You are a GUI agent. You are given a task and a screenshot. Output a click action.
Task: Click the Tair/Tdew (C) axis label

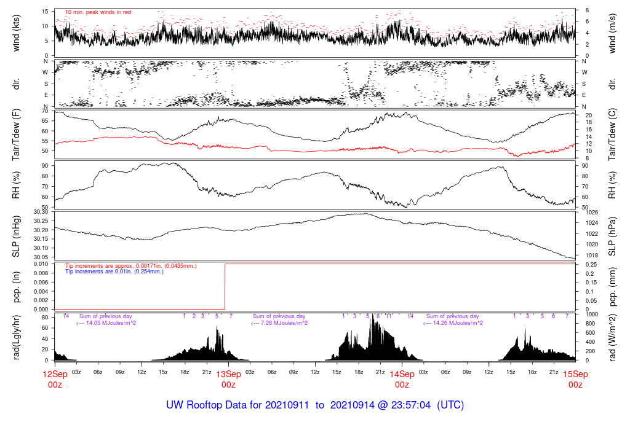(x=613, y=136)
